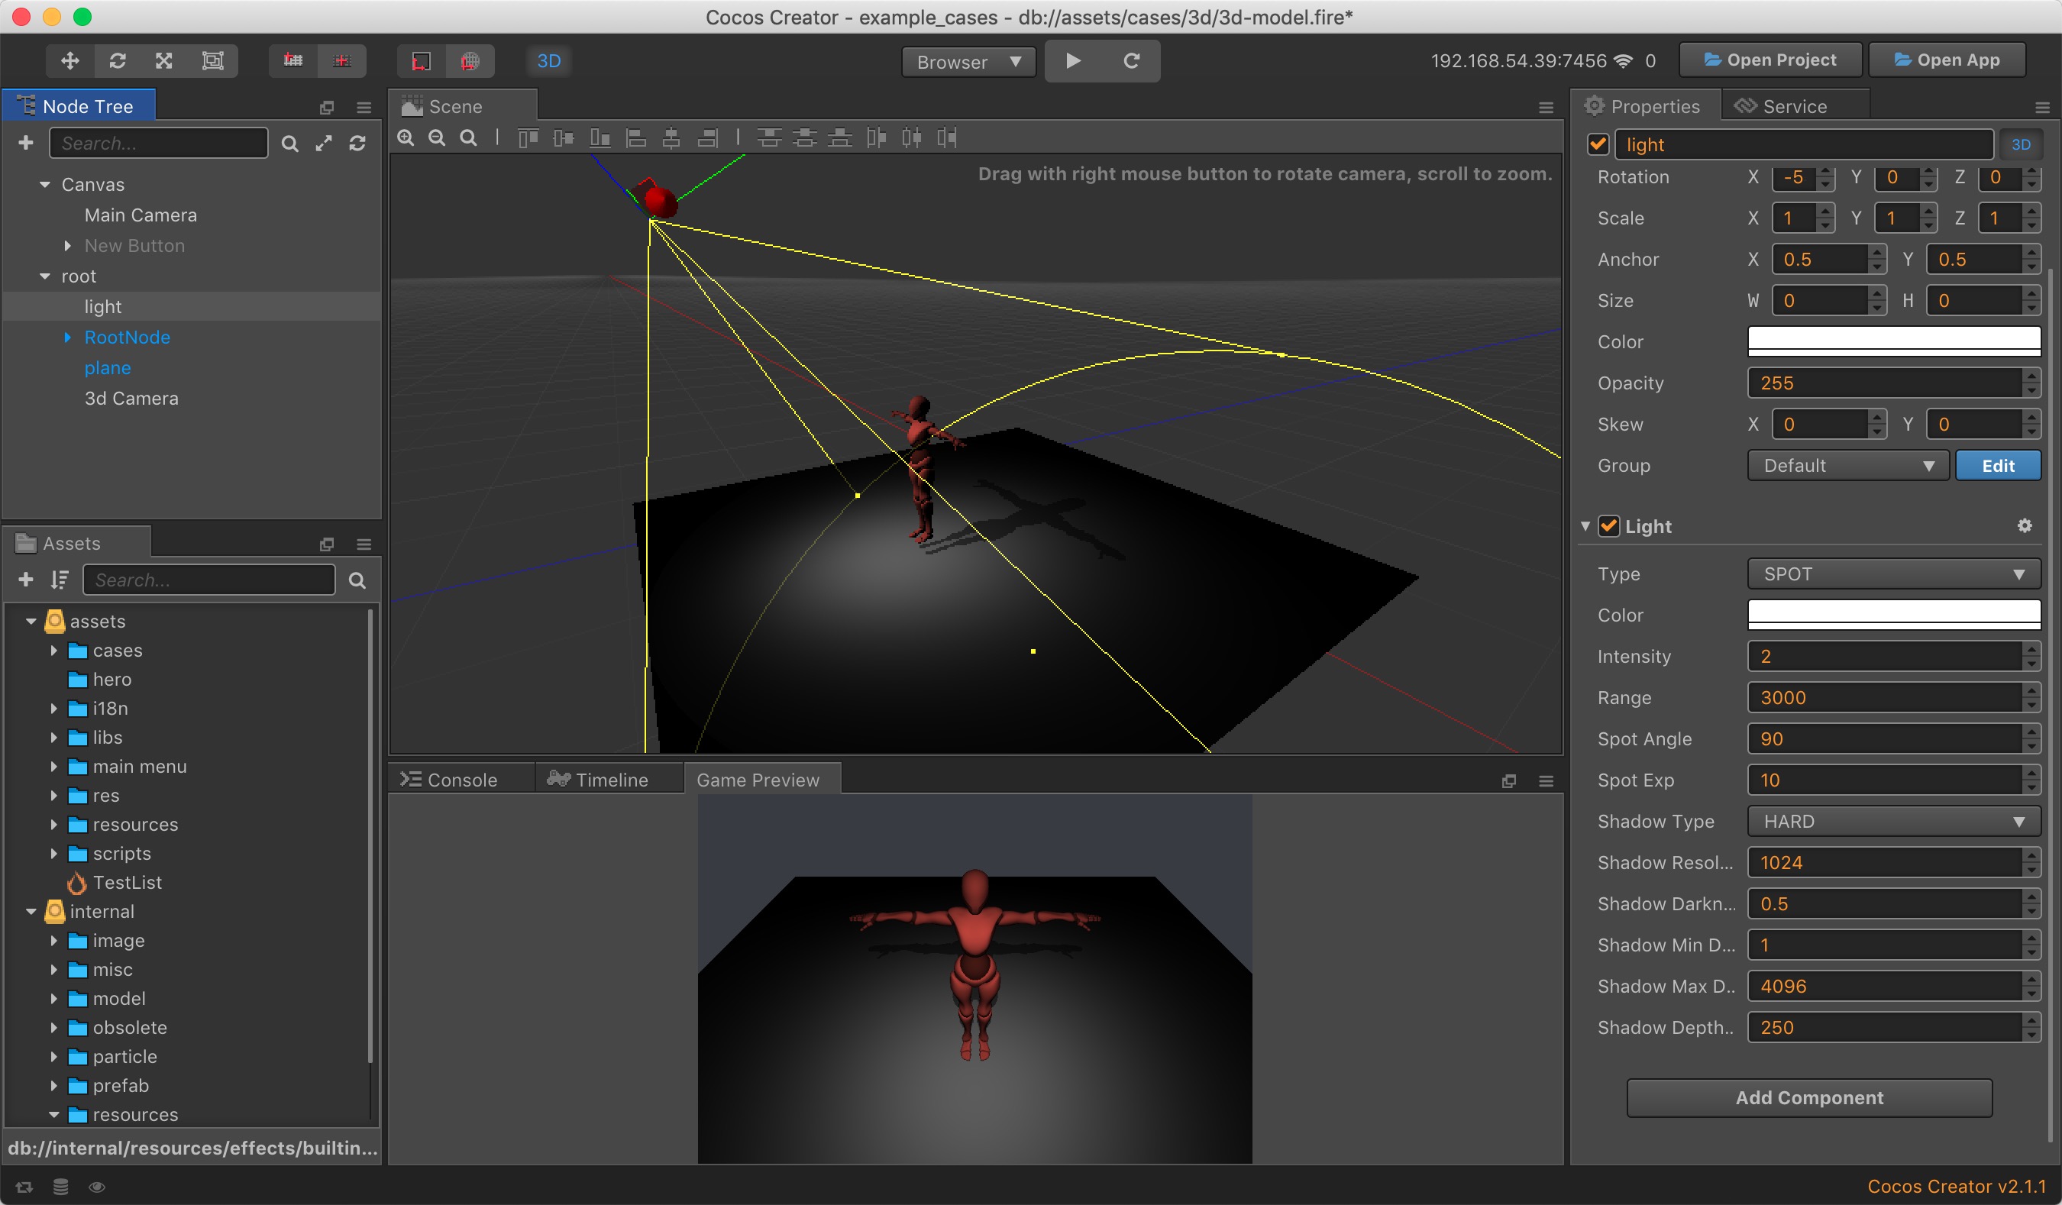Zoom in the scene view
2062x1205 pixels.
406,137
